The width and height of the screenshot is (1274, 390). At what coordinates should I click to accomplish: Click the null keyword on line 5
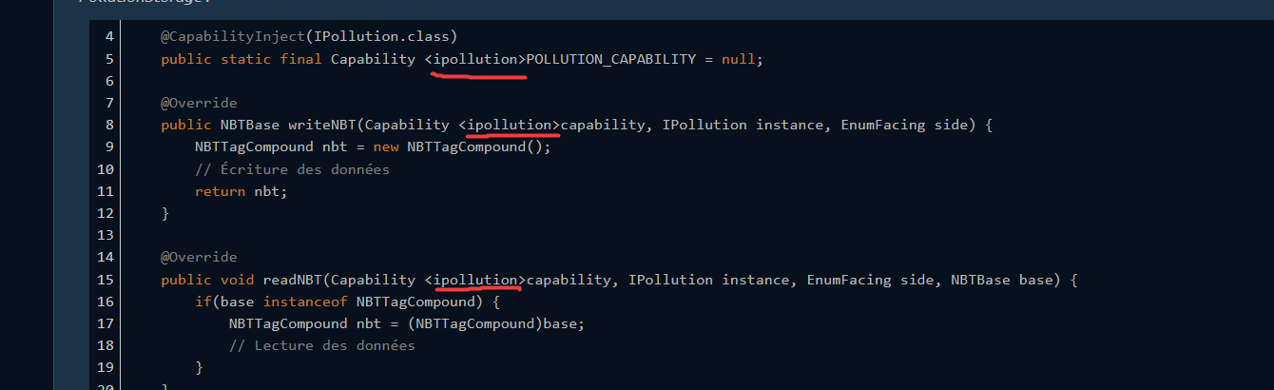click(x=738, y=59)
